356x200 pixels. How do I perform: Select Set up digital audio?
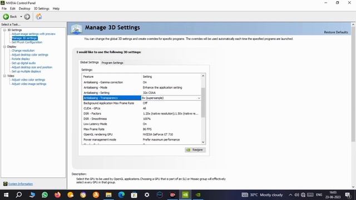click(x=23, y=63)
